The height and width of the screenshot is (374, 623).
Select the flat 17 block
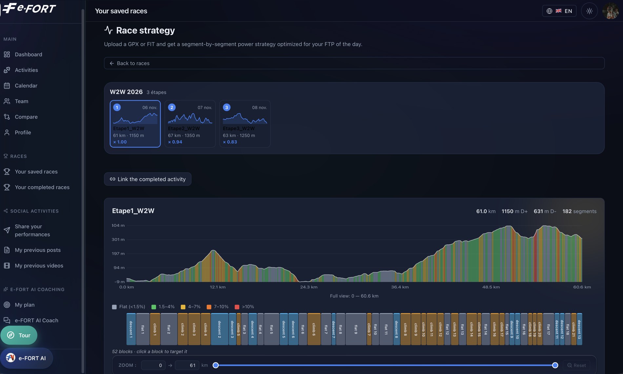coord(549,329)
